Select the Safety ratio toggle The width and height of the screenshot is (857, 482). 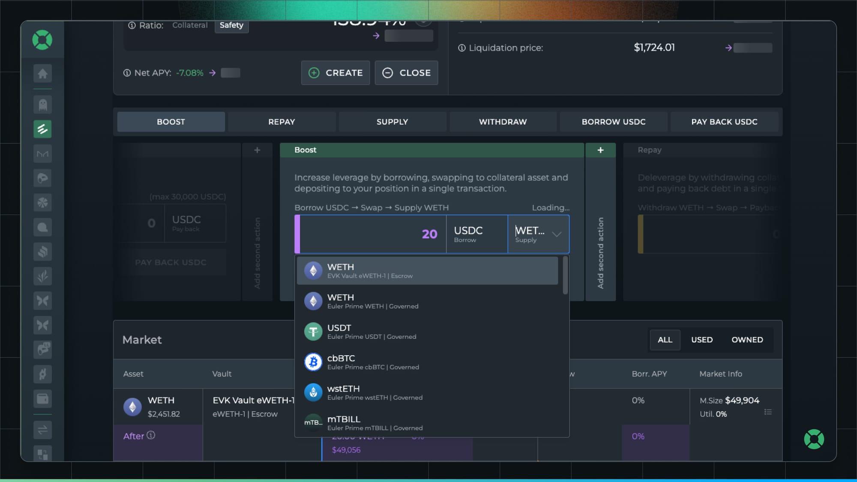coord(232,25)
